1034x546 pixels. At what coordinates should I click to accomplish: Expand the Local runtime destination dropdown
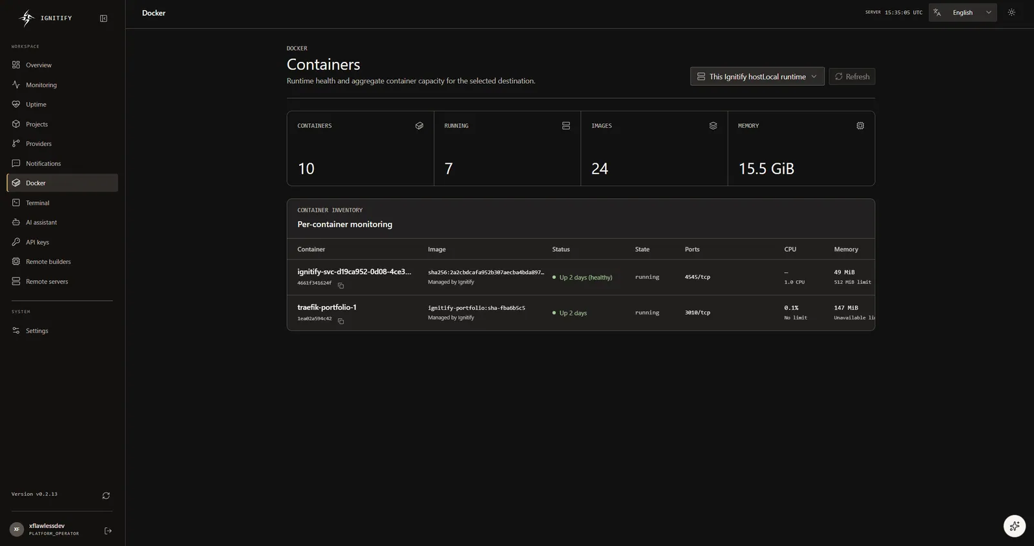pyautogui.click(x=757, y=76)
